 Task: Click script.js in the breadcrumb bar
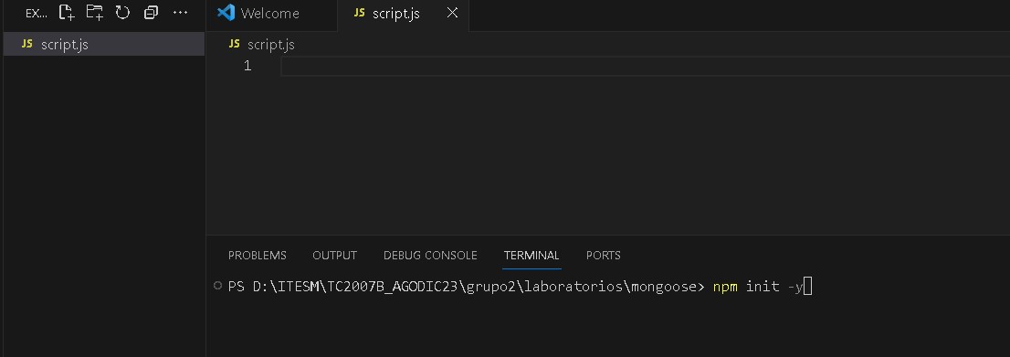pos(271,45)
